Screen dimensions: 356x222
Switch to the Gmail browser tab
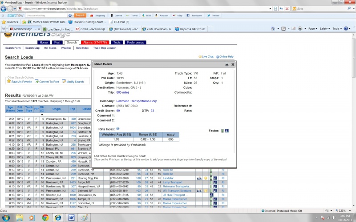tap(91, 29)
